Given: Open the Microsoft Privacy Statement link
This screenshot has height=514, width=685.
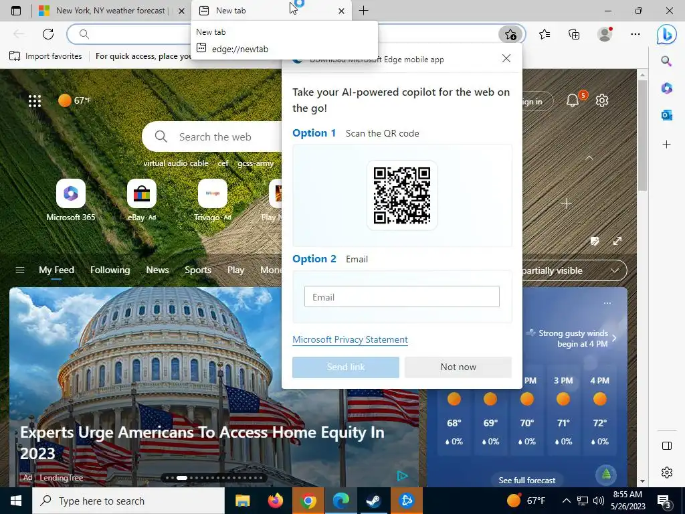Looking at the screenshot, I should (350, 339).
